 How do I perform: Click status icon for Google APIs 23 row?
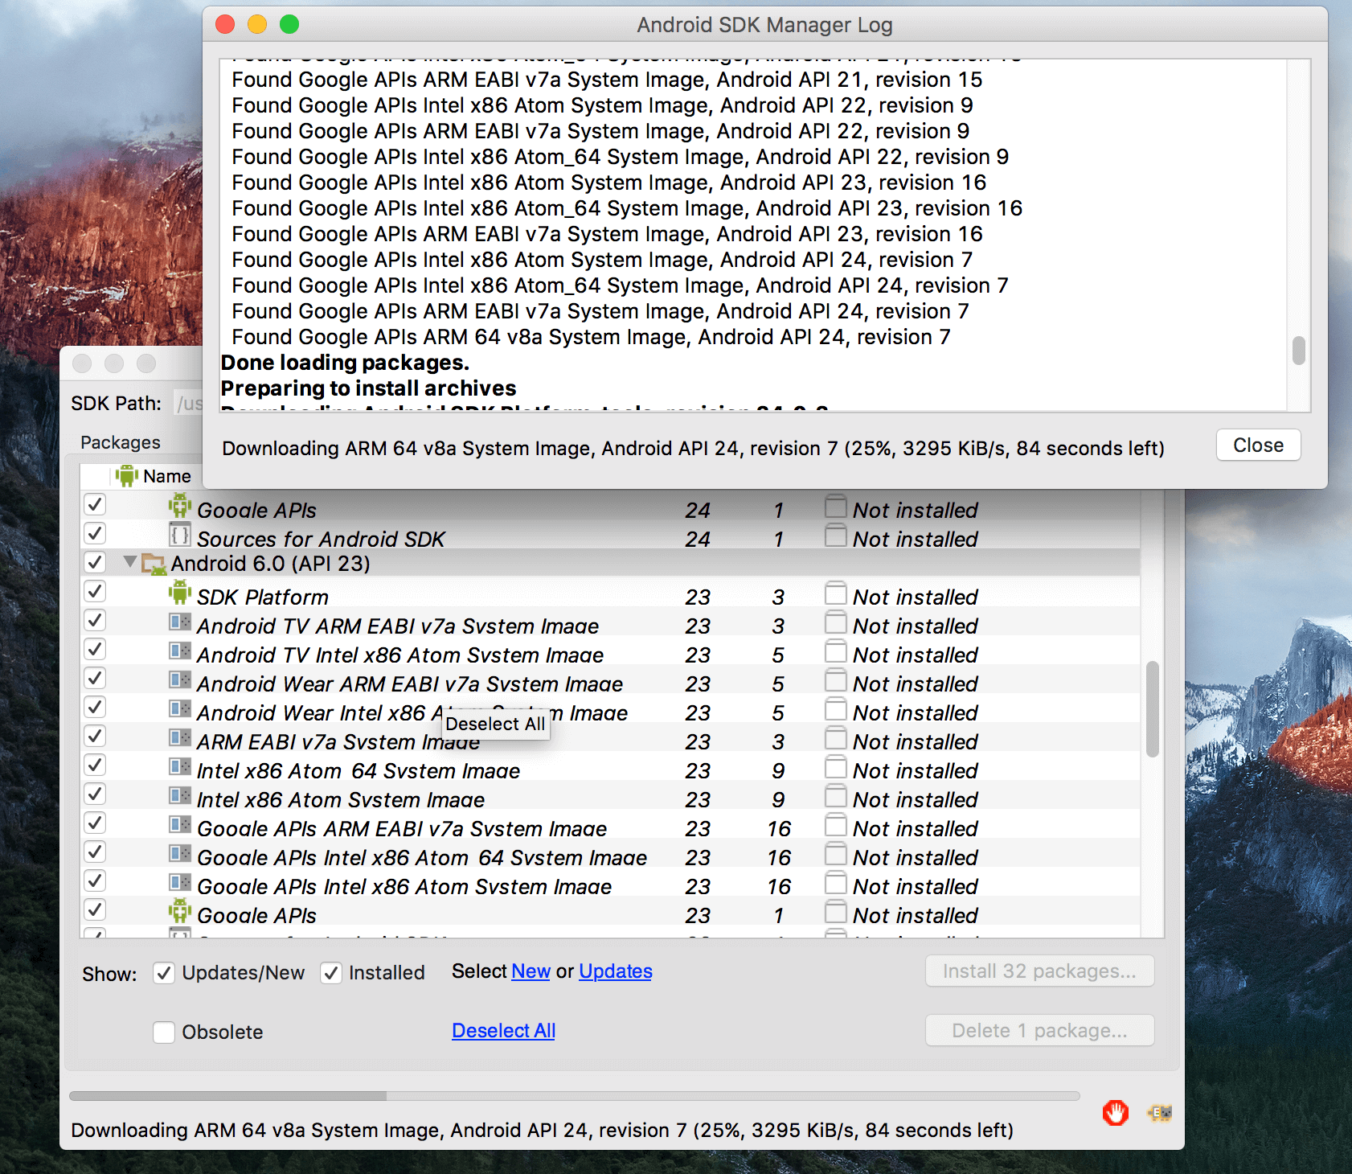tap(836, 912)
